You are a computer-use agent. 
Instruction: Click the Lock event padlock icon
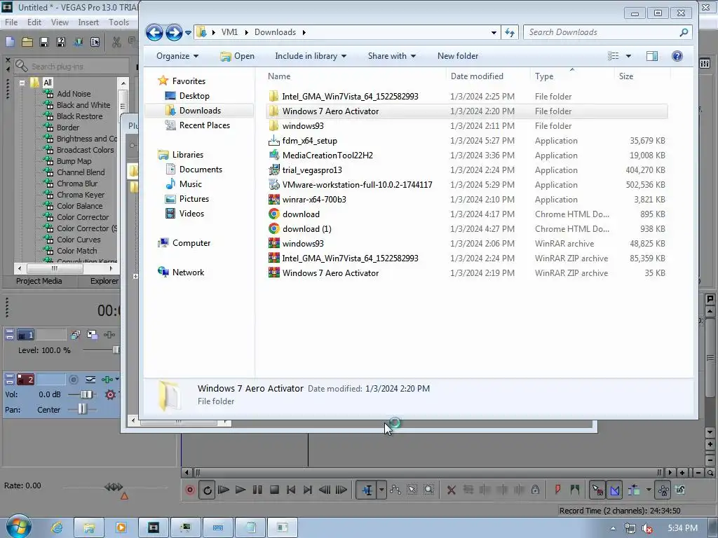[535, 490]
